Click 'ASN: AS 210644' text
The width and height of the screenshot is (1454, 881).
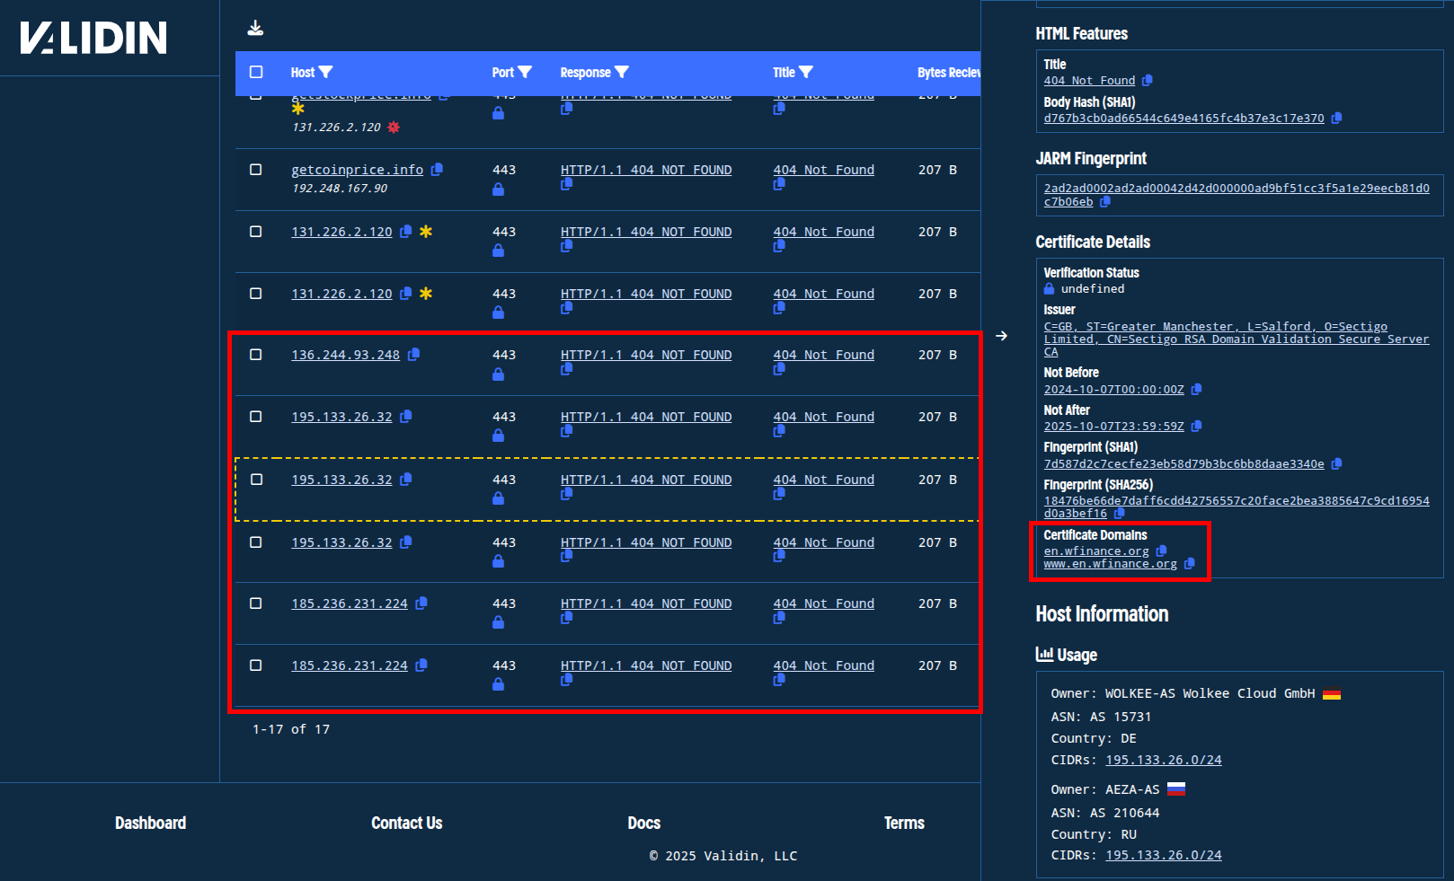click(1105, 813)
